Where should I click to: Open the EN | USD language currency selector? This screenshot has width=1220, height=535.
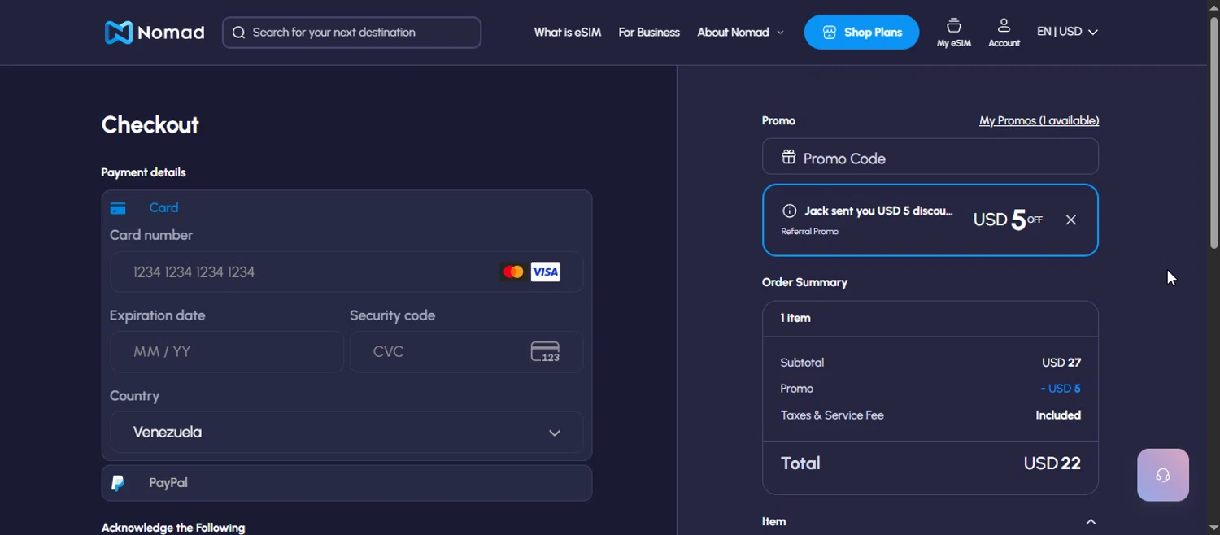point(1066,32)
